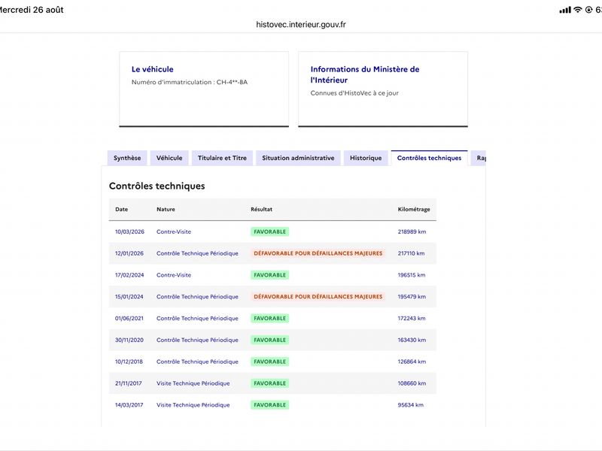Click the 217110 km mileage value
Viewport: 602px width, 451px height.
click(x=411, y=253)
